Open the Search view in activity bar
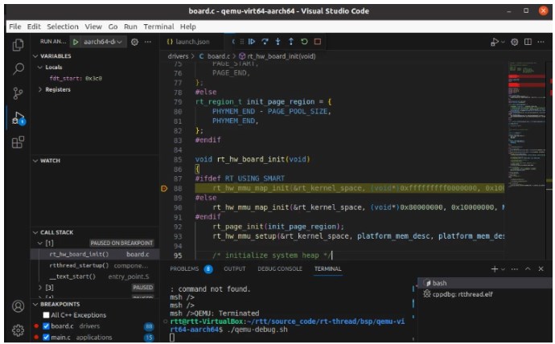 tap(17, 69)
